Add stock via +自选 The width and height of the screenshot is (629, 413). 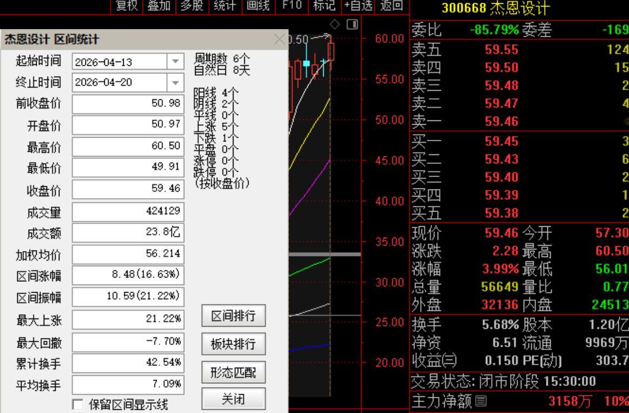pyautogui.click(x=358, y=5)
